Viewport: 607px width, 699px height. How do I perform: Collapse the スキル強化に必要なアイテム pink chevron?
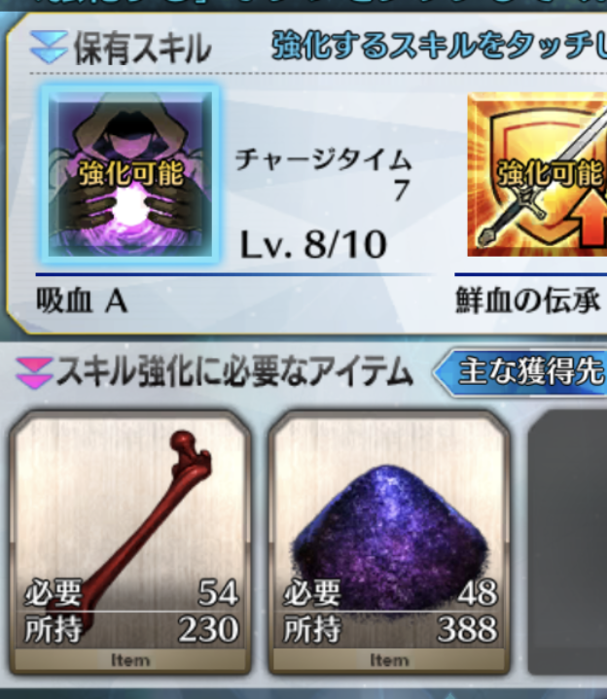point(34,372)
